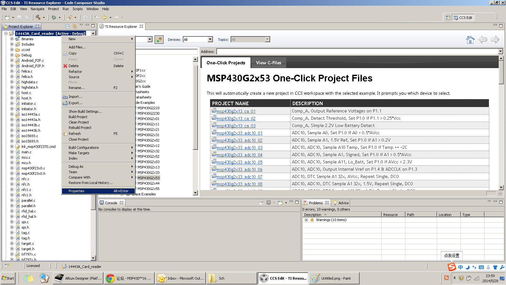
Task: Open msp430g2x33_adc10_05 project link
Action: (x=239, y=162)
